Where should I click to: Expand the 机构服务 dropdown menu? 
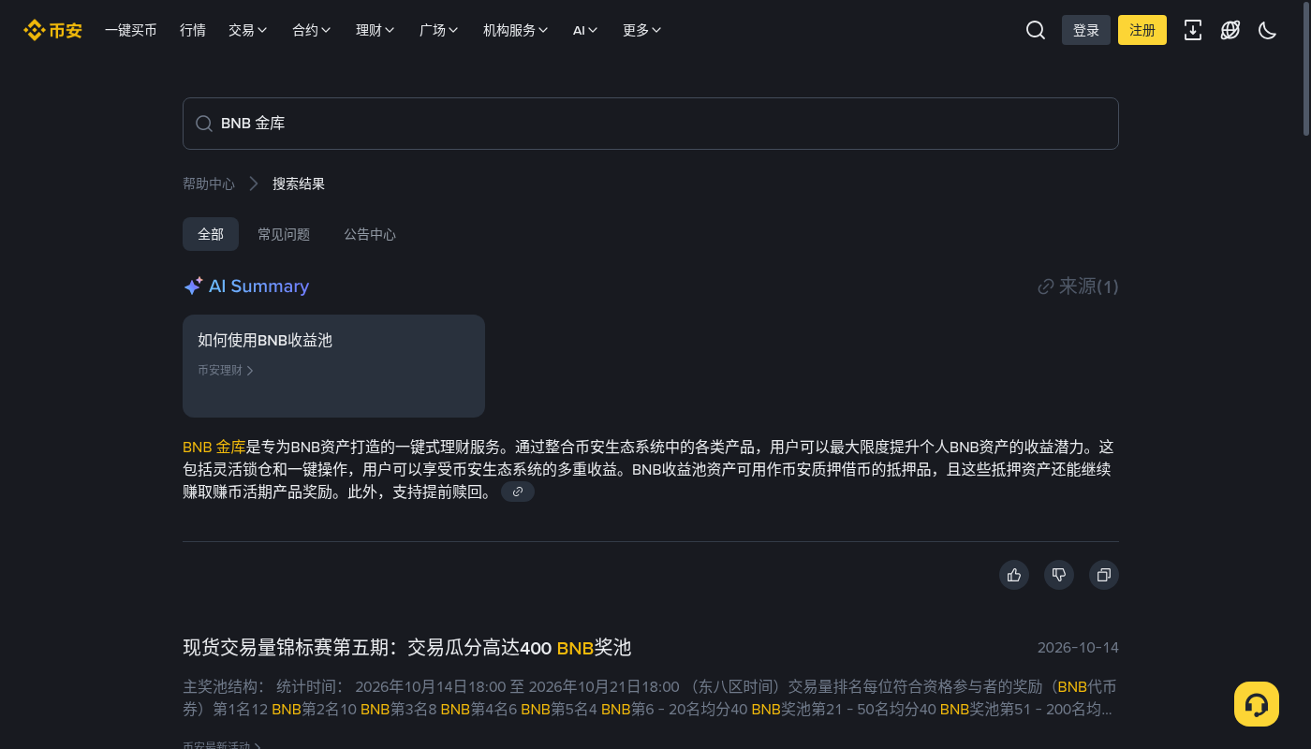516,30
